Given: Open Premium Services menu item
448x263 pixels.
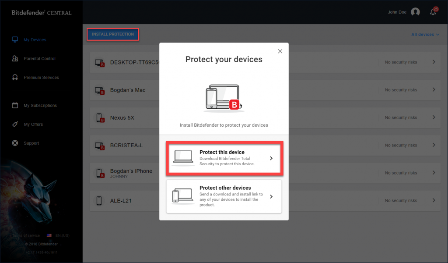Looking at the screenshot, I should coord(42,77).
